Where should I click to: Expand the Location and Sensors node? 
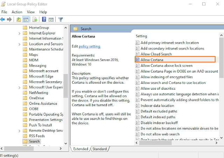[x=20, y=44]
